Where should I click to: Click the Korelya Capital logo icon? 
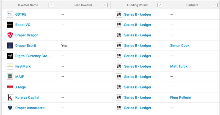click(x=10, y=97)
